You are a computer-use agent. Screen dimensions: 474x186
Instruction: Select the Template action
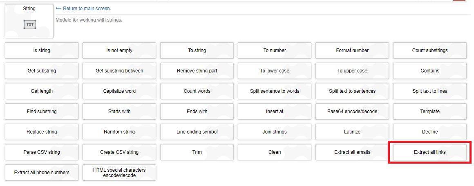coord(430,112)
